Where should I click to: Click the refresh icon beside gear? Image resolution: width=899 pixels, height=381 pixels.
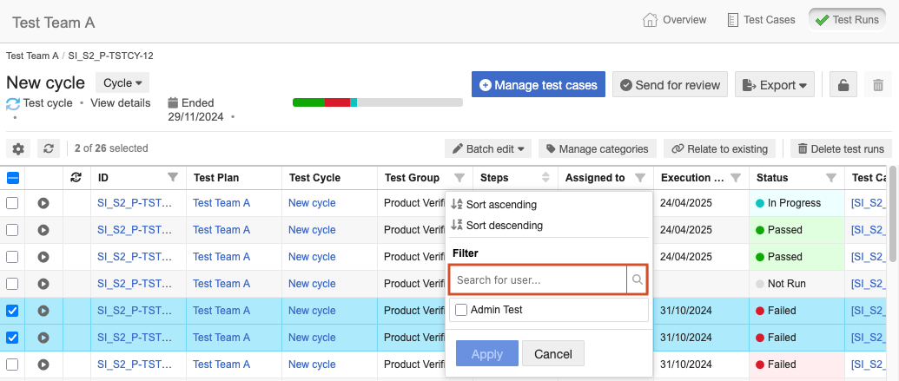50,148
